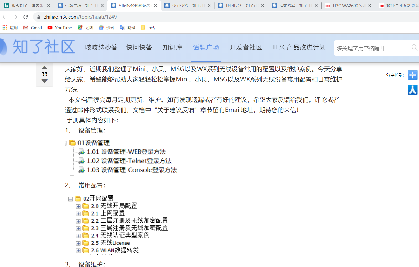Go back to the previous page

[x=5, y=17]
